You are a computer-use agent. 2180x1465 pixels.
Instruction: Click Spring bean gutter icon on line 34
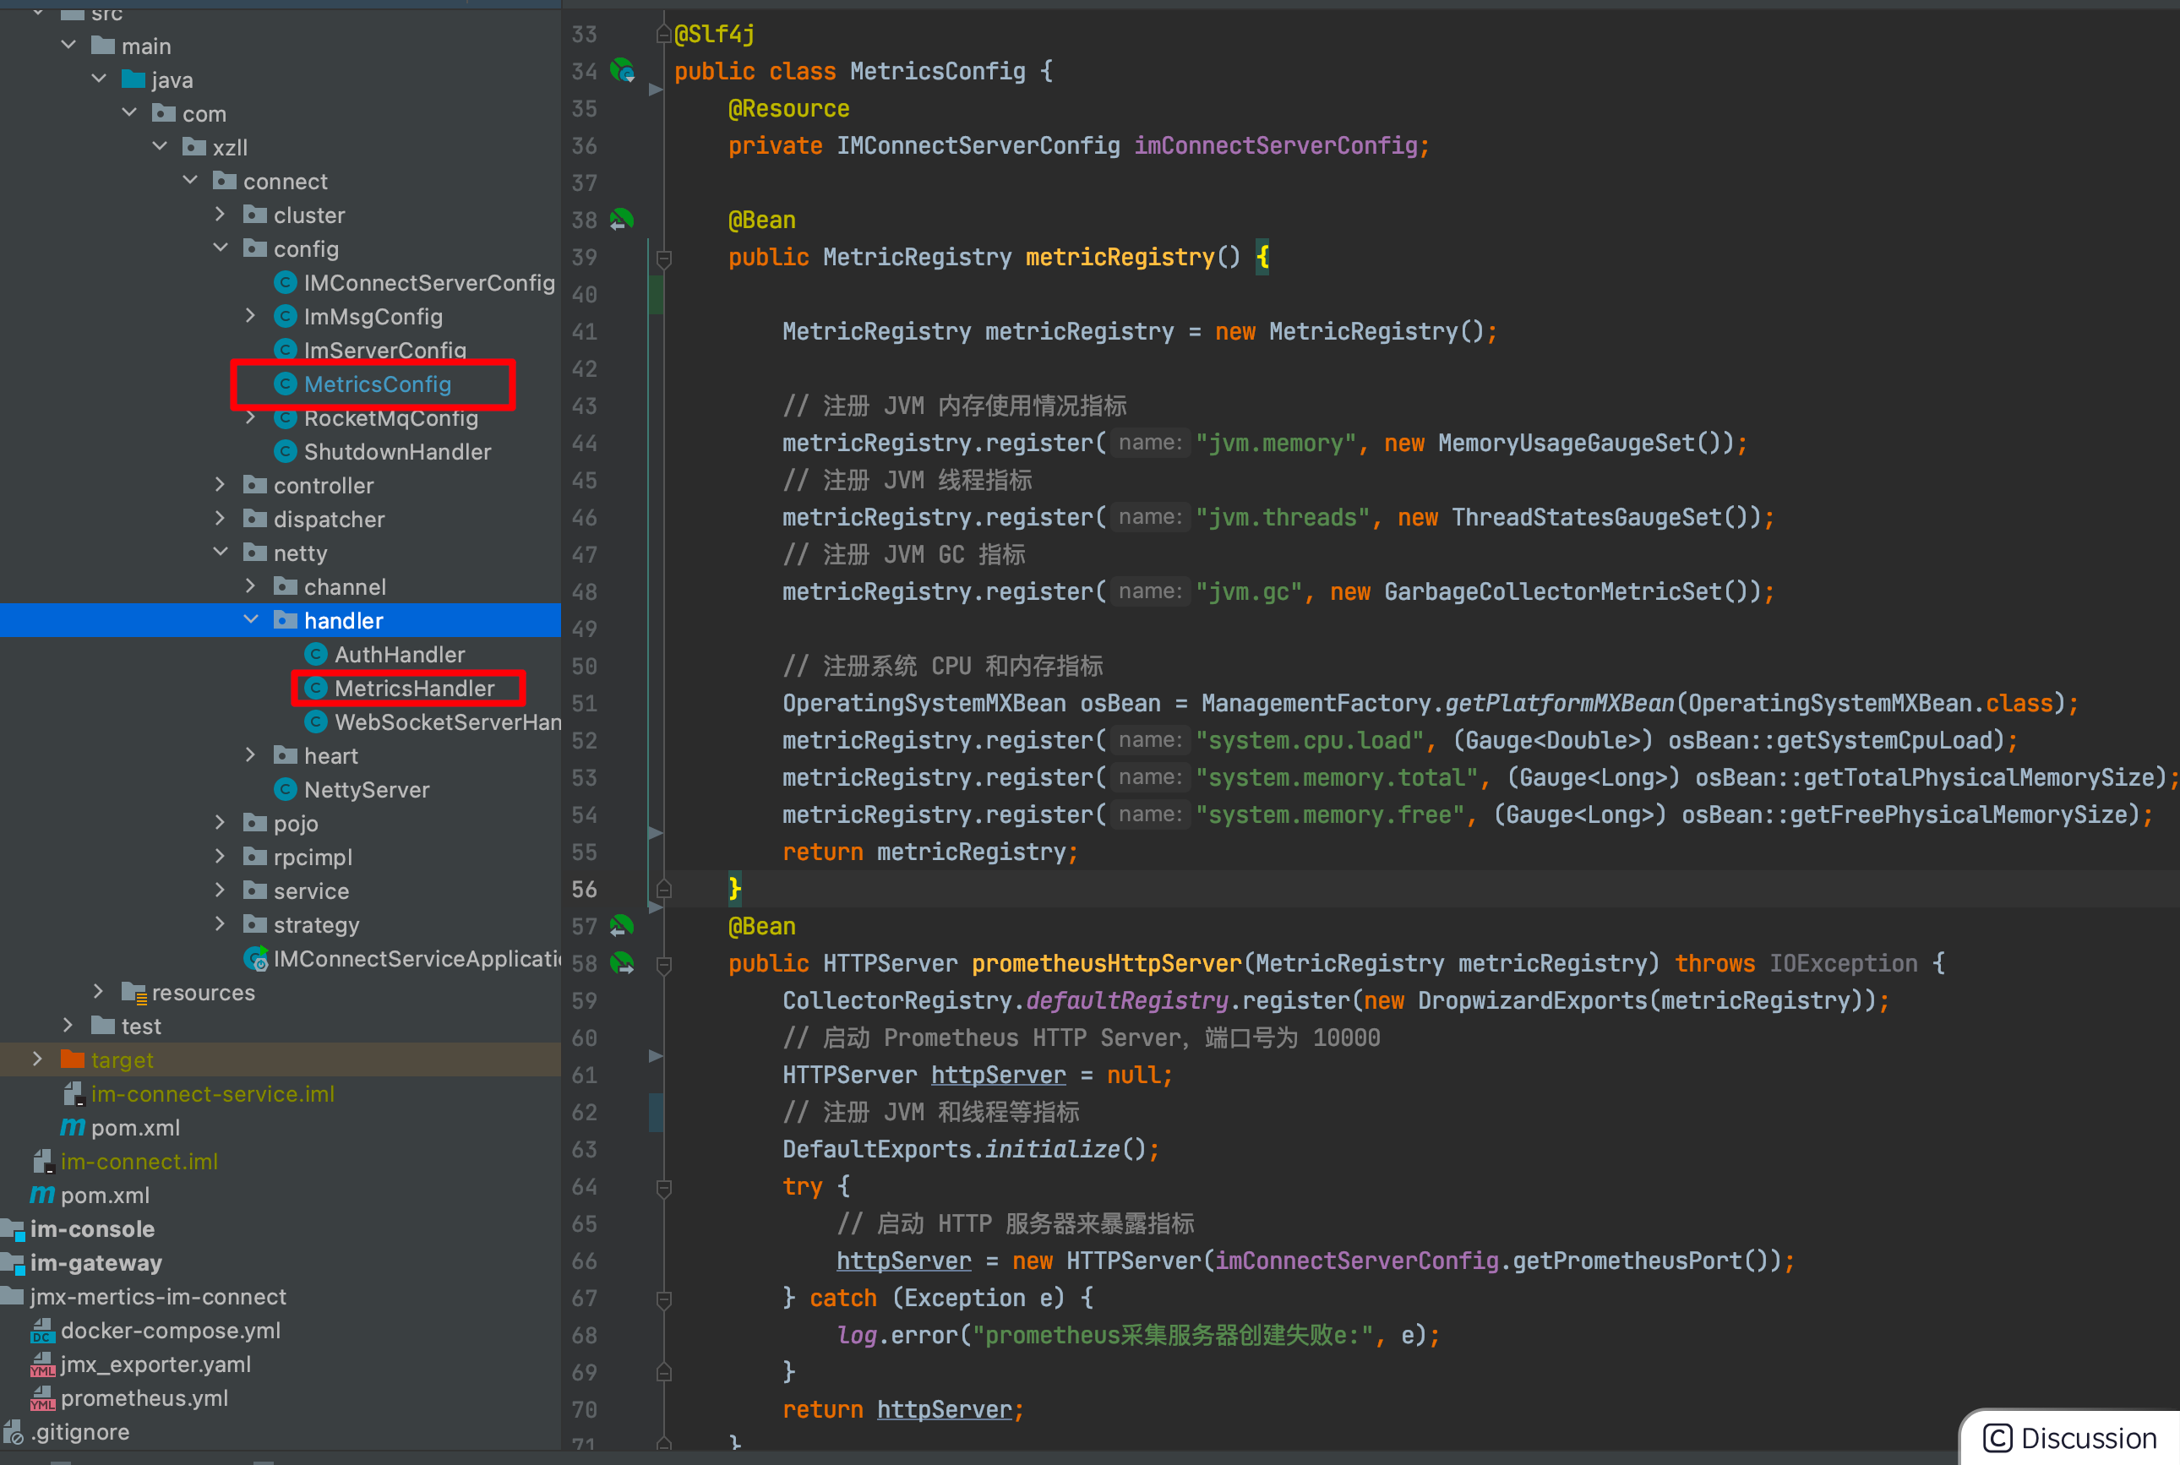pos(623,71)
